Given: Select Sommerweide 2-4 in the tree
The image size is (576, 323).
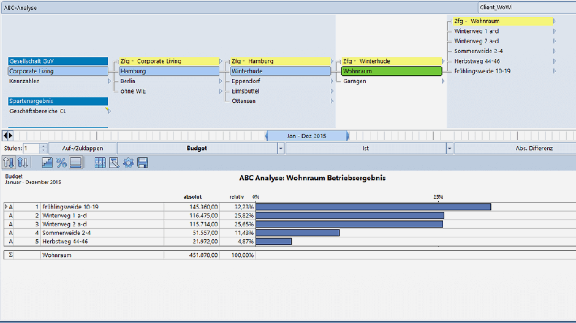Looking at the screenshot, I should (x=479, y=51).
